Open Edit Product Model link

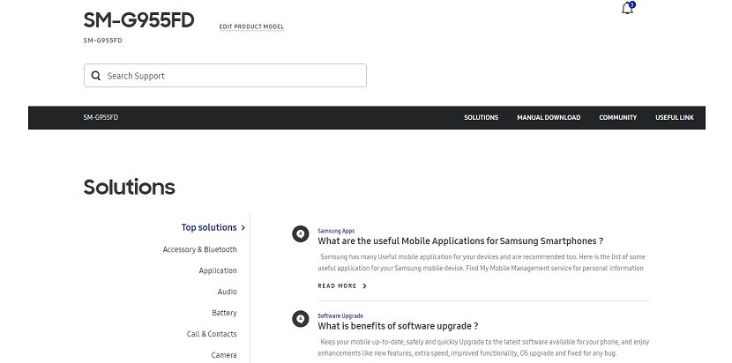[x=251, y=26]
